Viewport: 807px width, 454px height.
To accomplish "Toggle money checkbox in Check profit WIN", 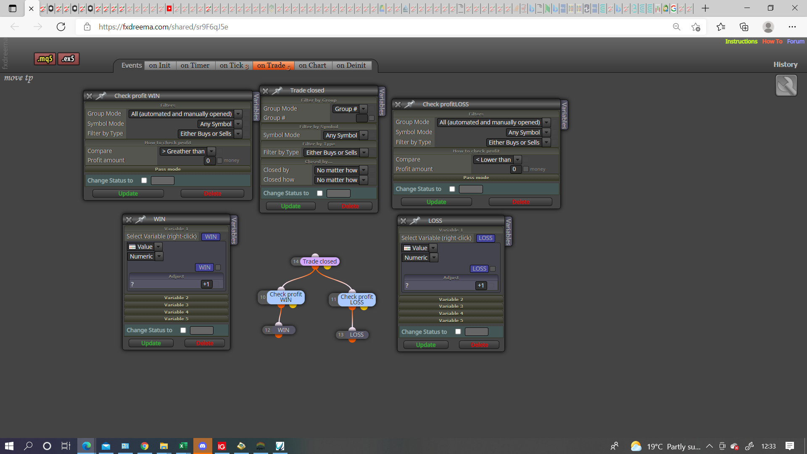I will click(219, 161).
